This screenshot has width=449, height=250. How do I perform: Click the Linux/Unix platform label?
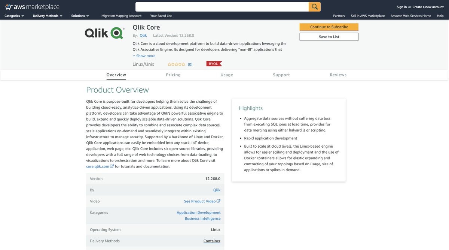[143, 64]
